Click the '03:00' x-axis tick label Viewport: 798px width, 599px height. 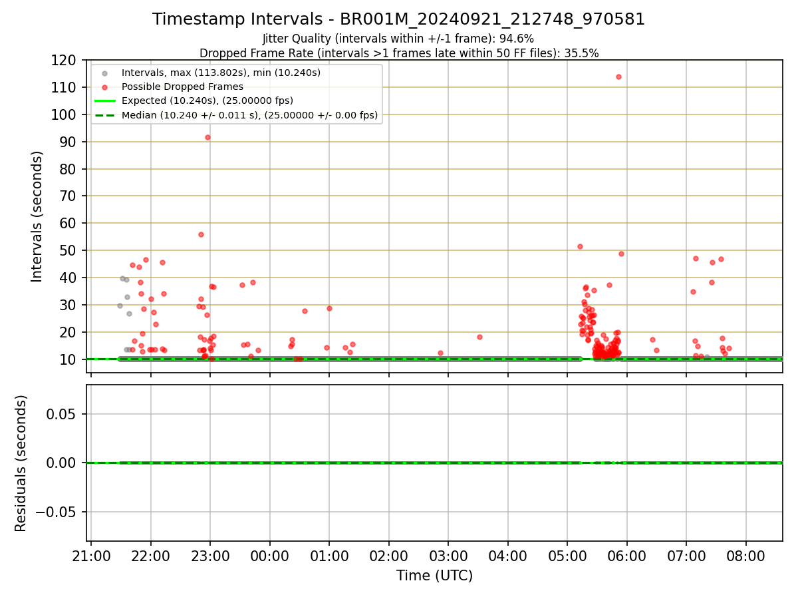click(x=448, y=555)
